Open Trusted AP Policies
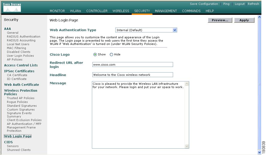The width and height of the screenshot is (266, 155). pyautogui.click(x=20, y=98)
